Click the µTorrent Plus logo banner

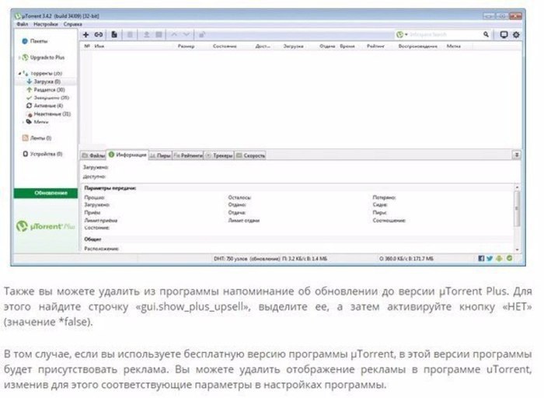[46, 226]
